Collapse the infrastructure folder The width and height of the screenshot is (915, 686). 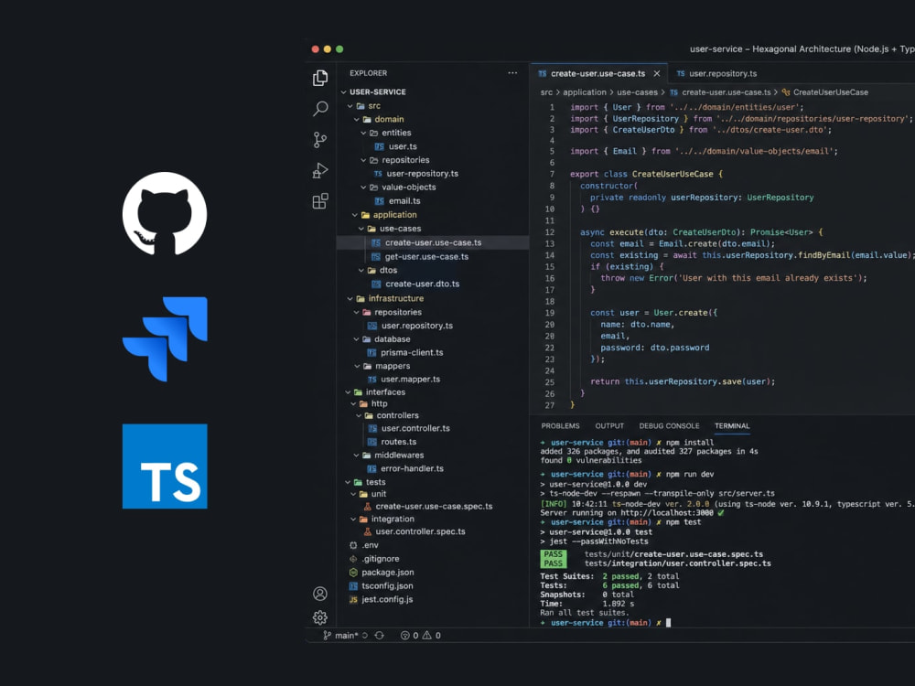pyautogui.click(x=350, y=299)
